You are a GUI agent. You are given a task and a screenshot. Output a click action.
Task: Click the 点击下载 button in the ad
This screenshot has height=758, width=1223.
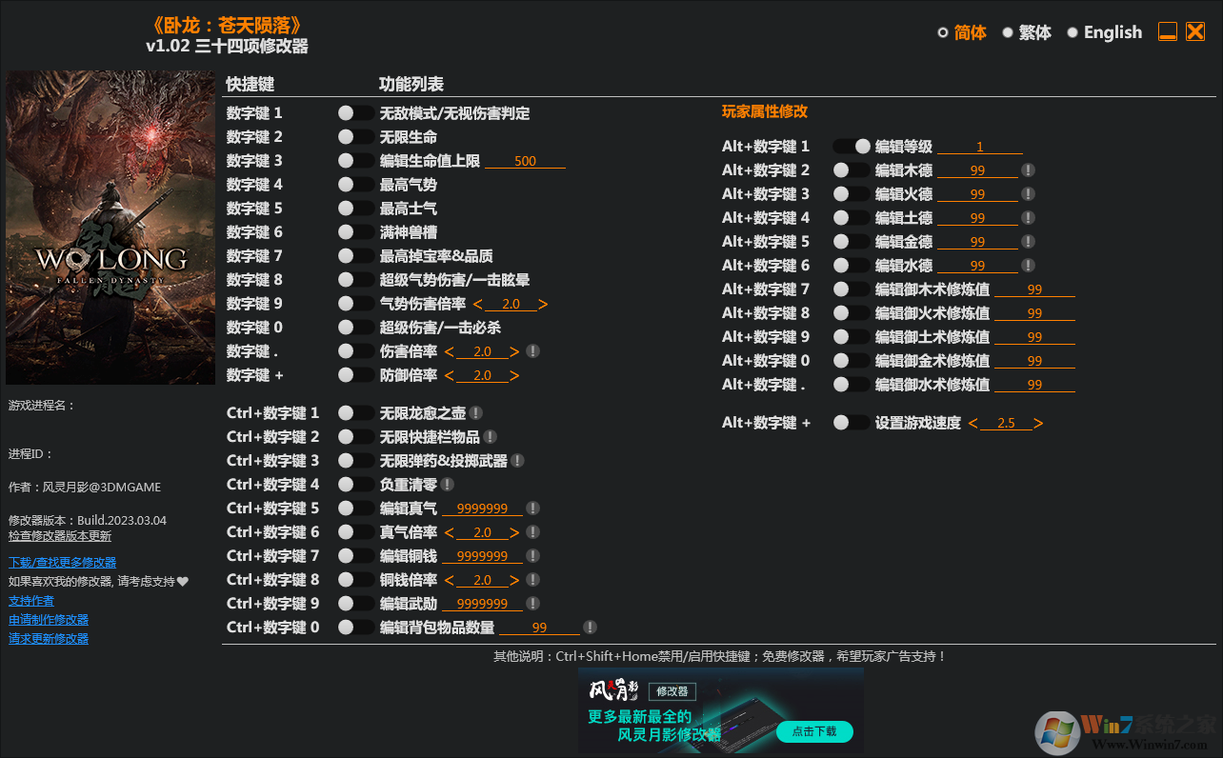click(814, 732)
